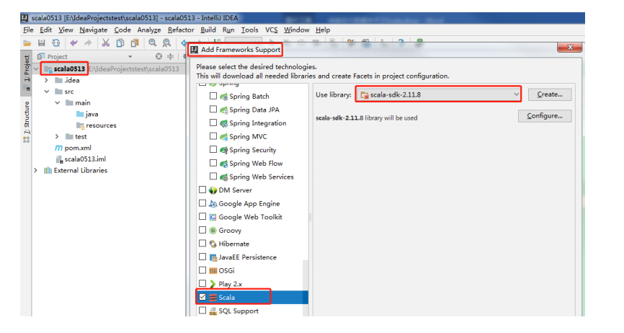The height and width of the screenshot is (333, 624).
Task: Click the Replace toolbar icon
Action: (x=166, y=43)
